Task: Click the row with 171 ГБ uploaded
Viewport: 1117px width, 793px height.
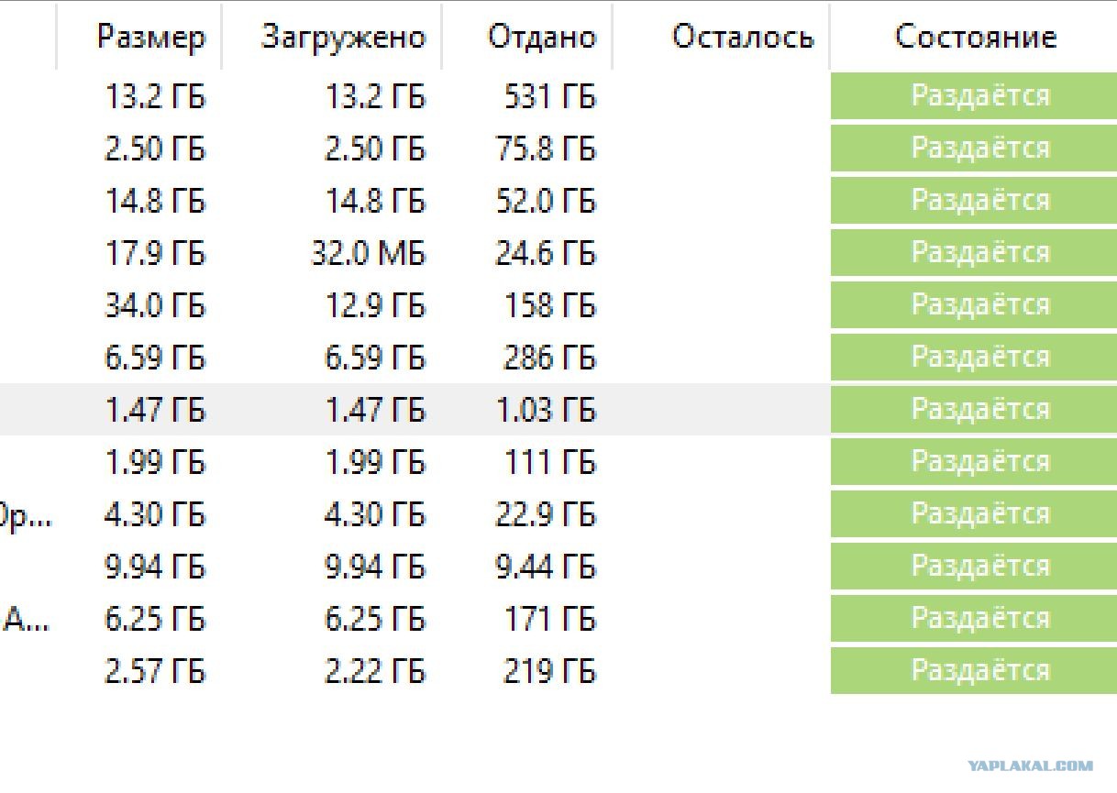Action: click(558, 619)
